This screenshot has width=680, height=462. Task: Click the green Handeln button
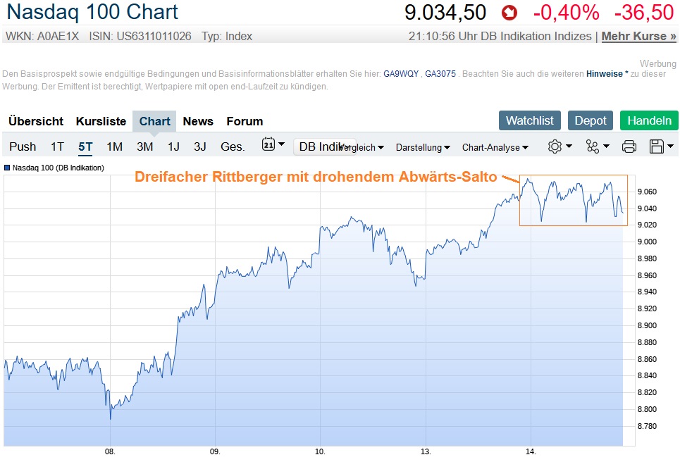(x=649, y=120)
